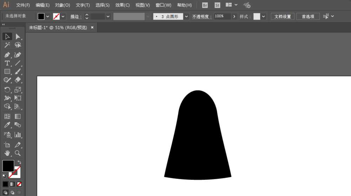
Task: Open the 样式 style dropdown
Action: pyautogui.click(x=263, y=16)
